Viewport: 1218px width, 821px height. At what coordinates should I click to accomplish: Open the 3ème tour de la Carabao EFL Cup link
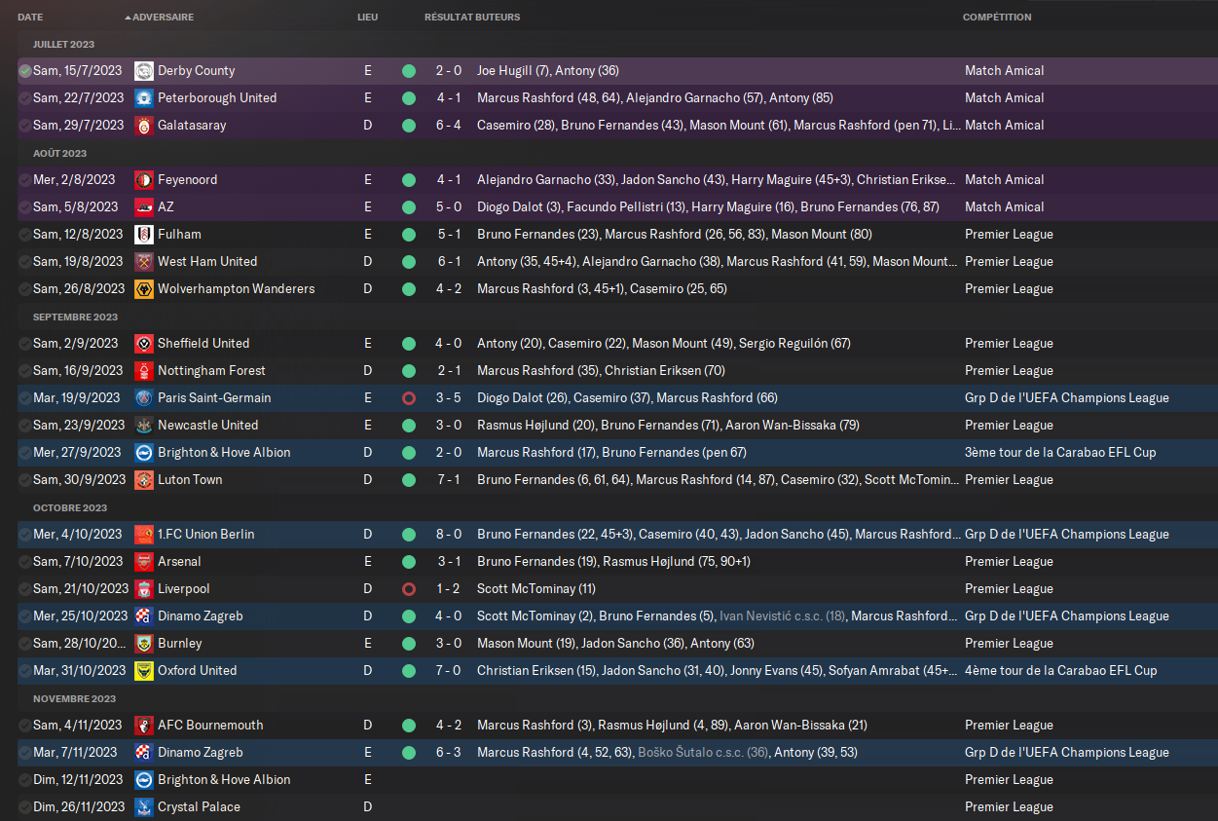1061,453
